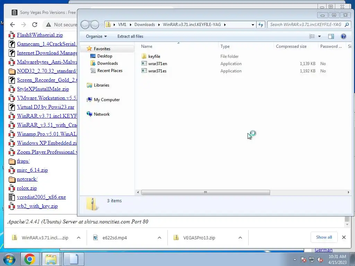
Task: Open address bar history dropdown
Action: point(253,25)
